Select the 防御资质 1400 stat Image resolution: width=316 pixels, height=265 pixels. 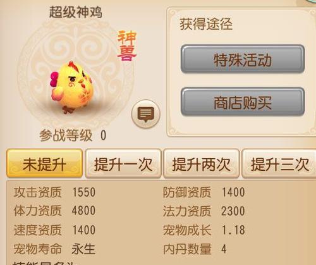click(204, 192)
